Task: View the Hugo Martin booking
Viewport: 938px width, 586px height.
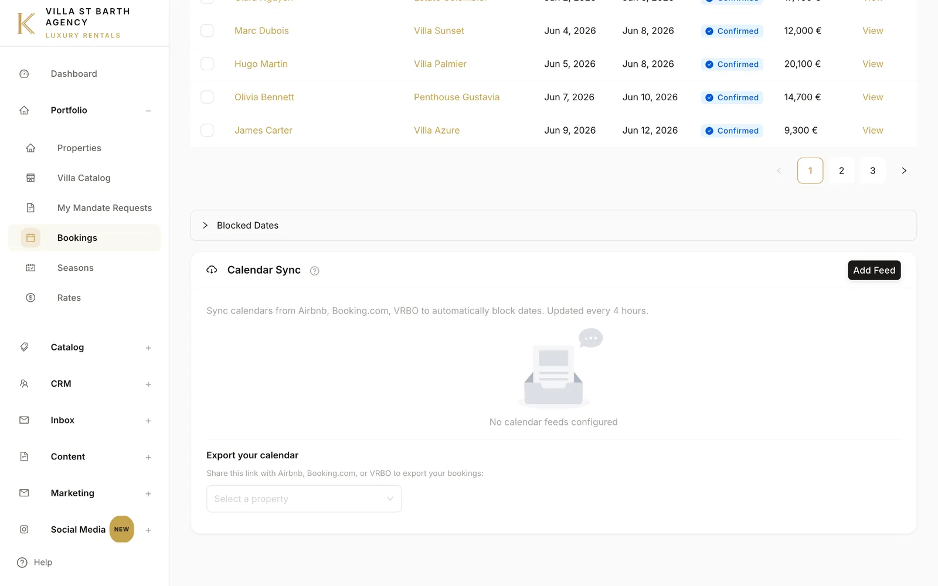Action: coord(873,64)
